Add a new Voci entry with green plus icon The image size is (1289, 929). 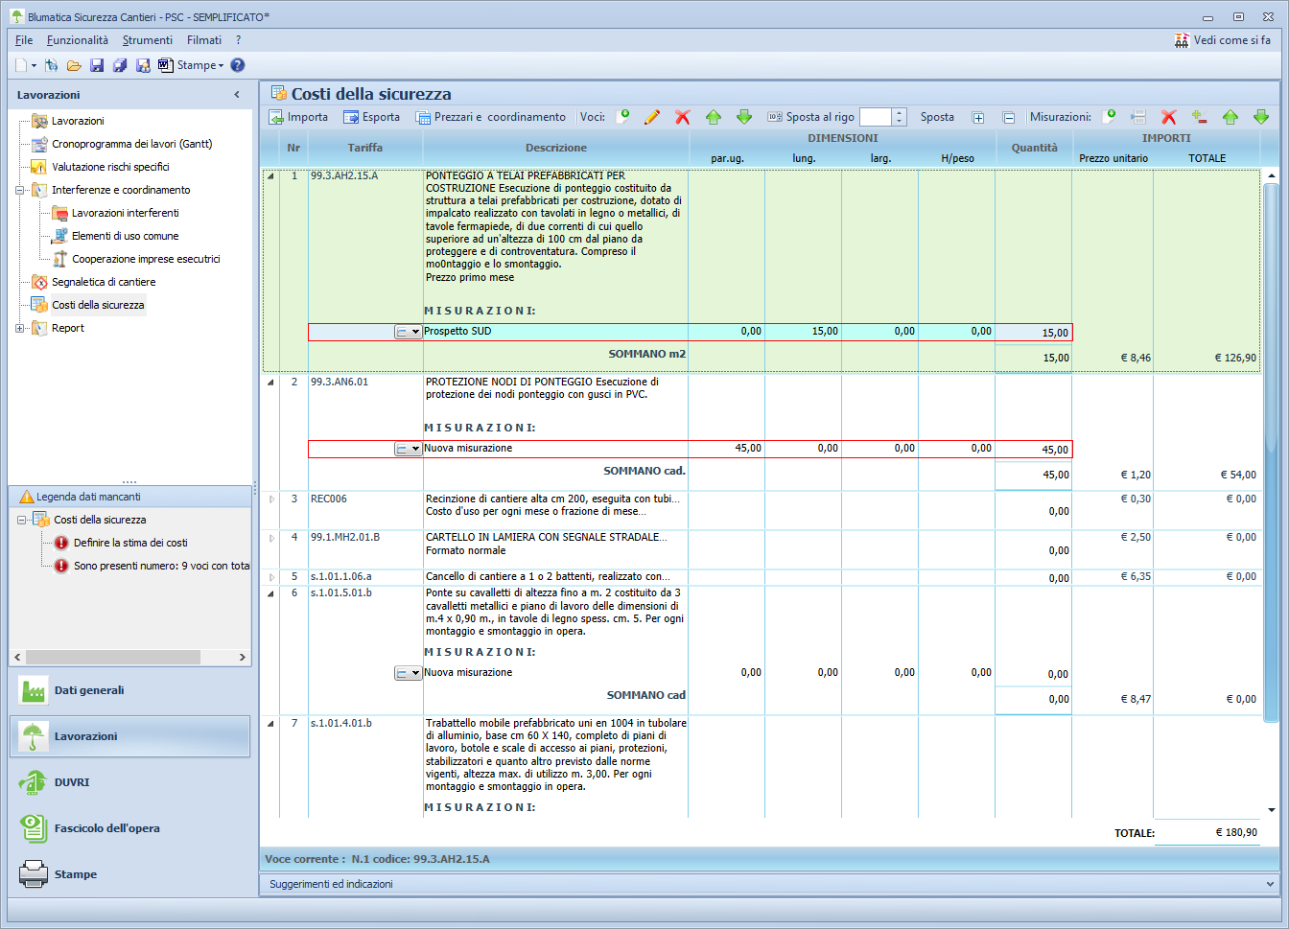click(x=623, y=117)
